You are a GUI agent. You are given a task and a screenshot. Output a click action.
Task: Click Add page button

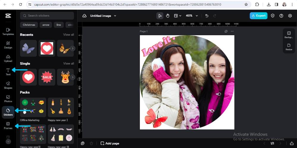tap(110, 144)
